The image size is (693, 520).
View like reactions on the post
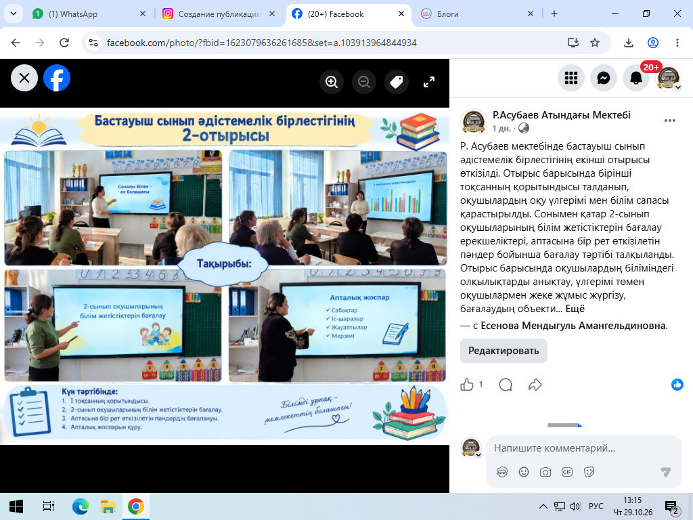[x=677, y=385]
